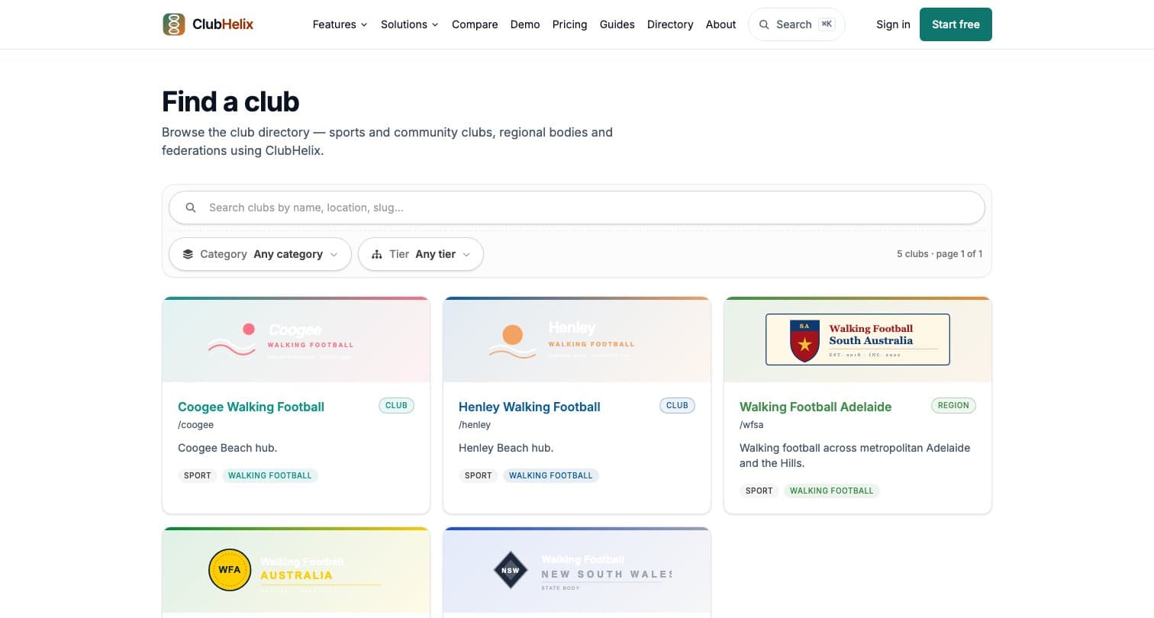The image size is (1154, 618).
Task: Click the SPORT tag on Henley card
Action: 479,475
